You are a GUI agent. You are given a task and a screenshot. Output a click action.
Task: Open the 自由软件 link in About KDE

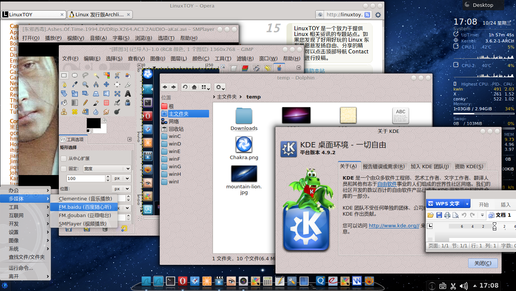[x=387, y=184]
